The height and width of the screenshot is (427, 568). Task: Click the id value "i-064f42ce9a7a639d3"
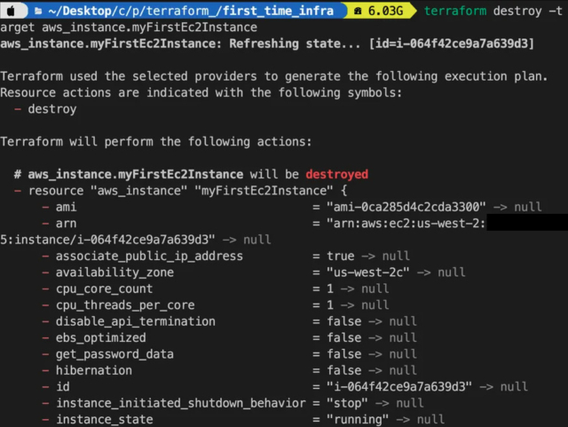click(x=399, y=387)
